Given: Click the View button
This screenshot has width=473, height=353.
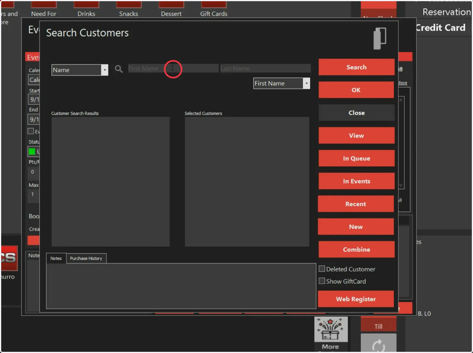Looking at the screenshot, I should 356,136.
